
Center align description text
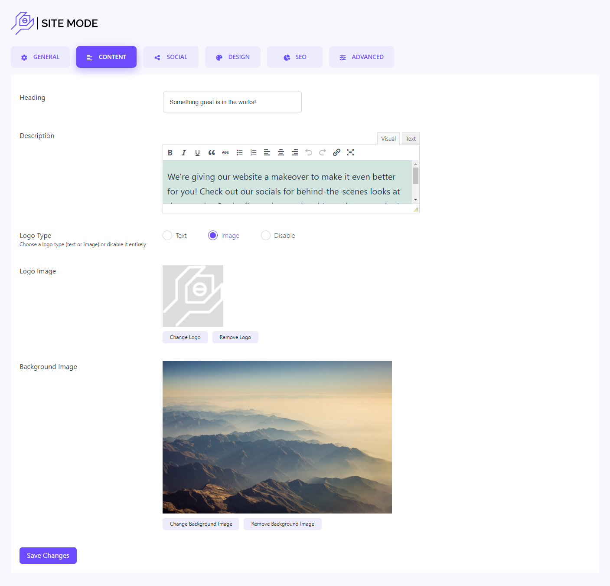[x=281, y=152]
